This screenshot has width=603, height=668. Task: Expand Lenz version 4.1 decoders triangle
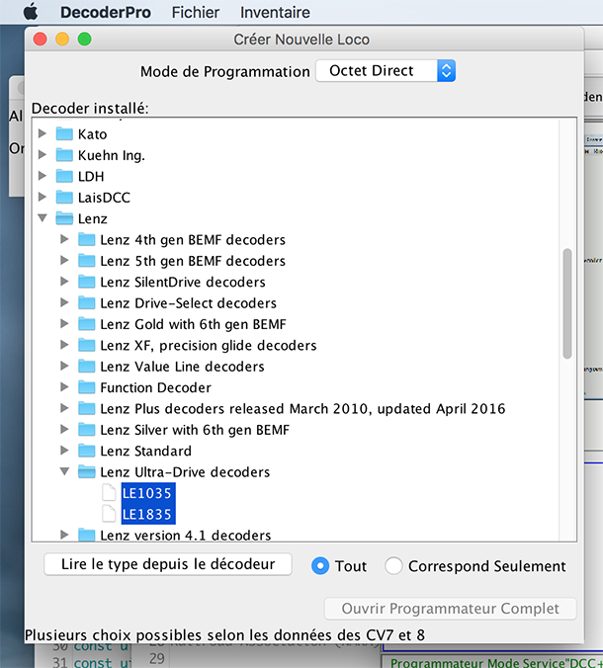64,535
